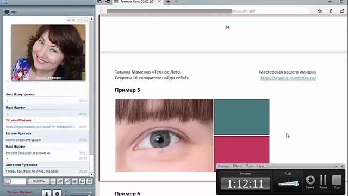Click the Delete recording button
348x196 pixels.
pyautogui.click(x=310, y=182)
